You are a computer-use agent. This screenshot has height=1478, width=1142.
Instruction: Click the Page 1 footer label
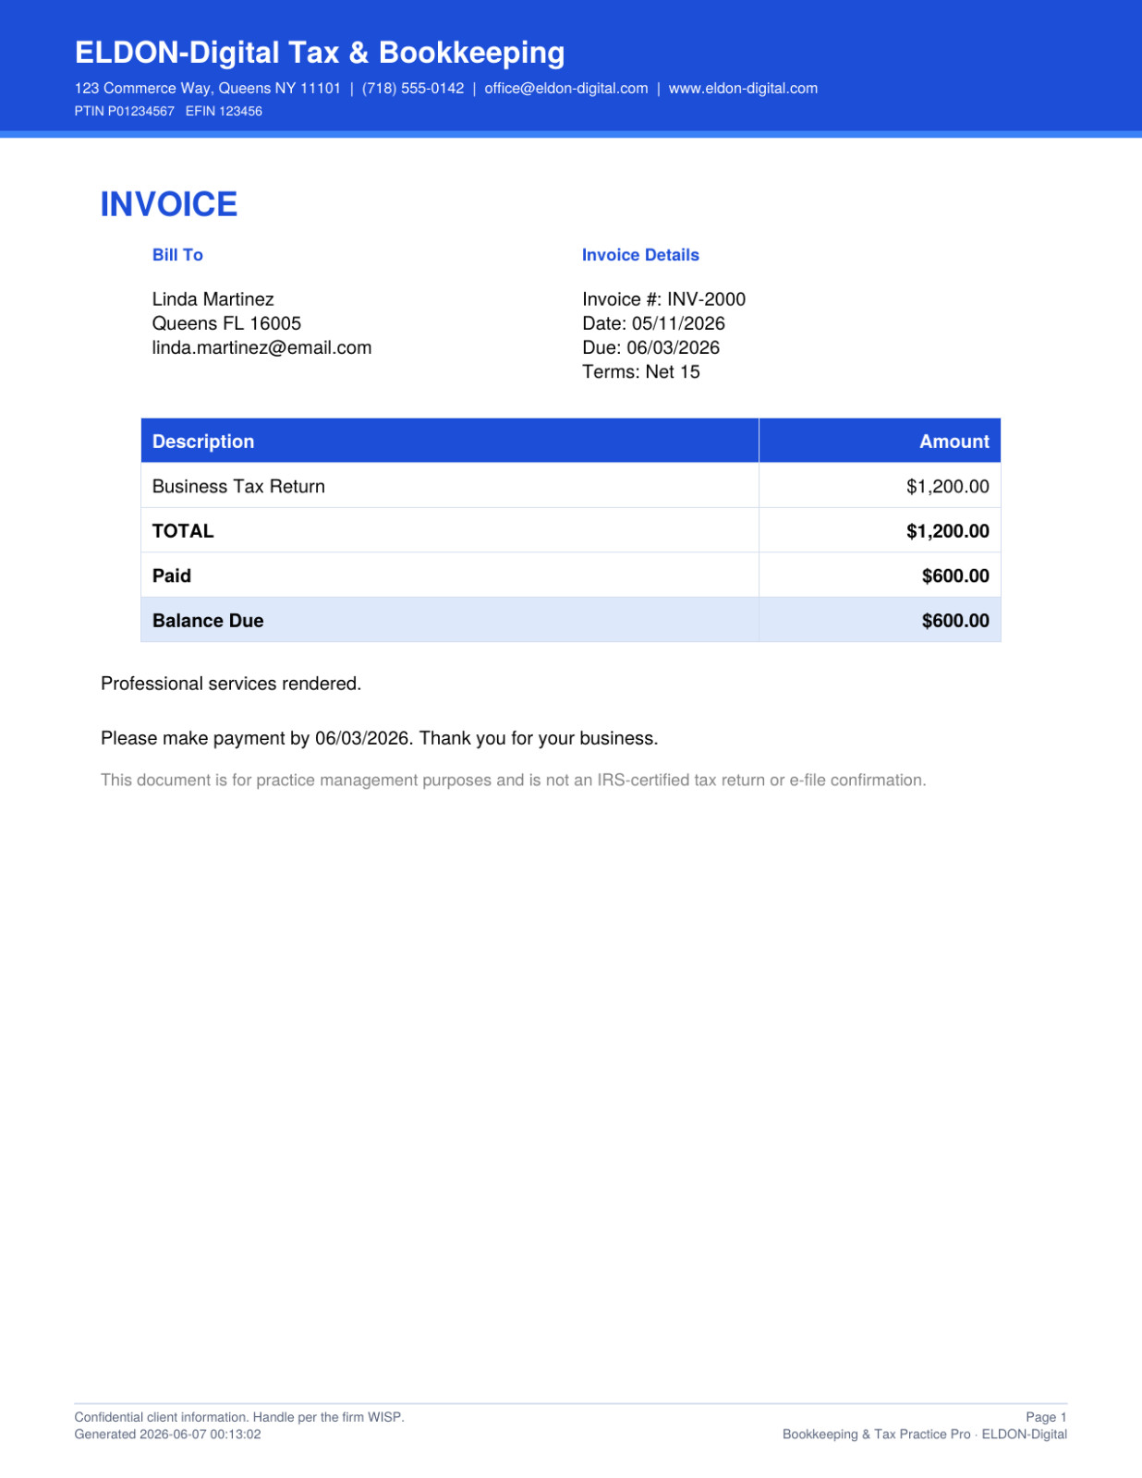point(1046,1417)
